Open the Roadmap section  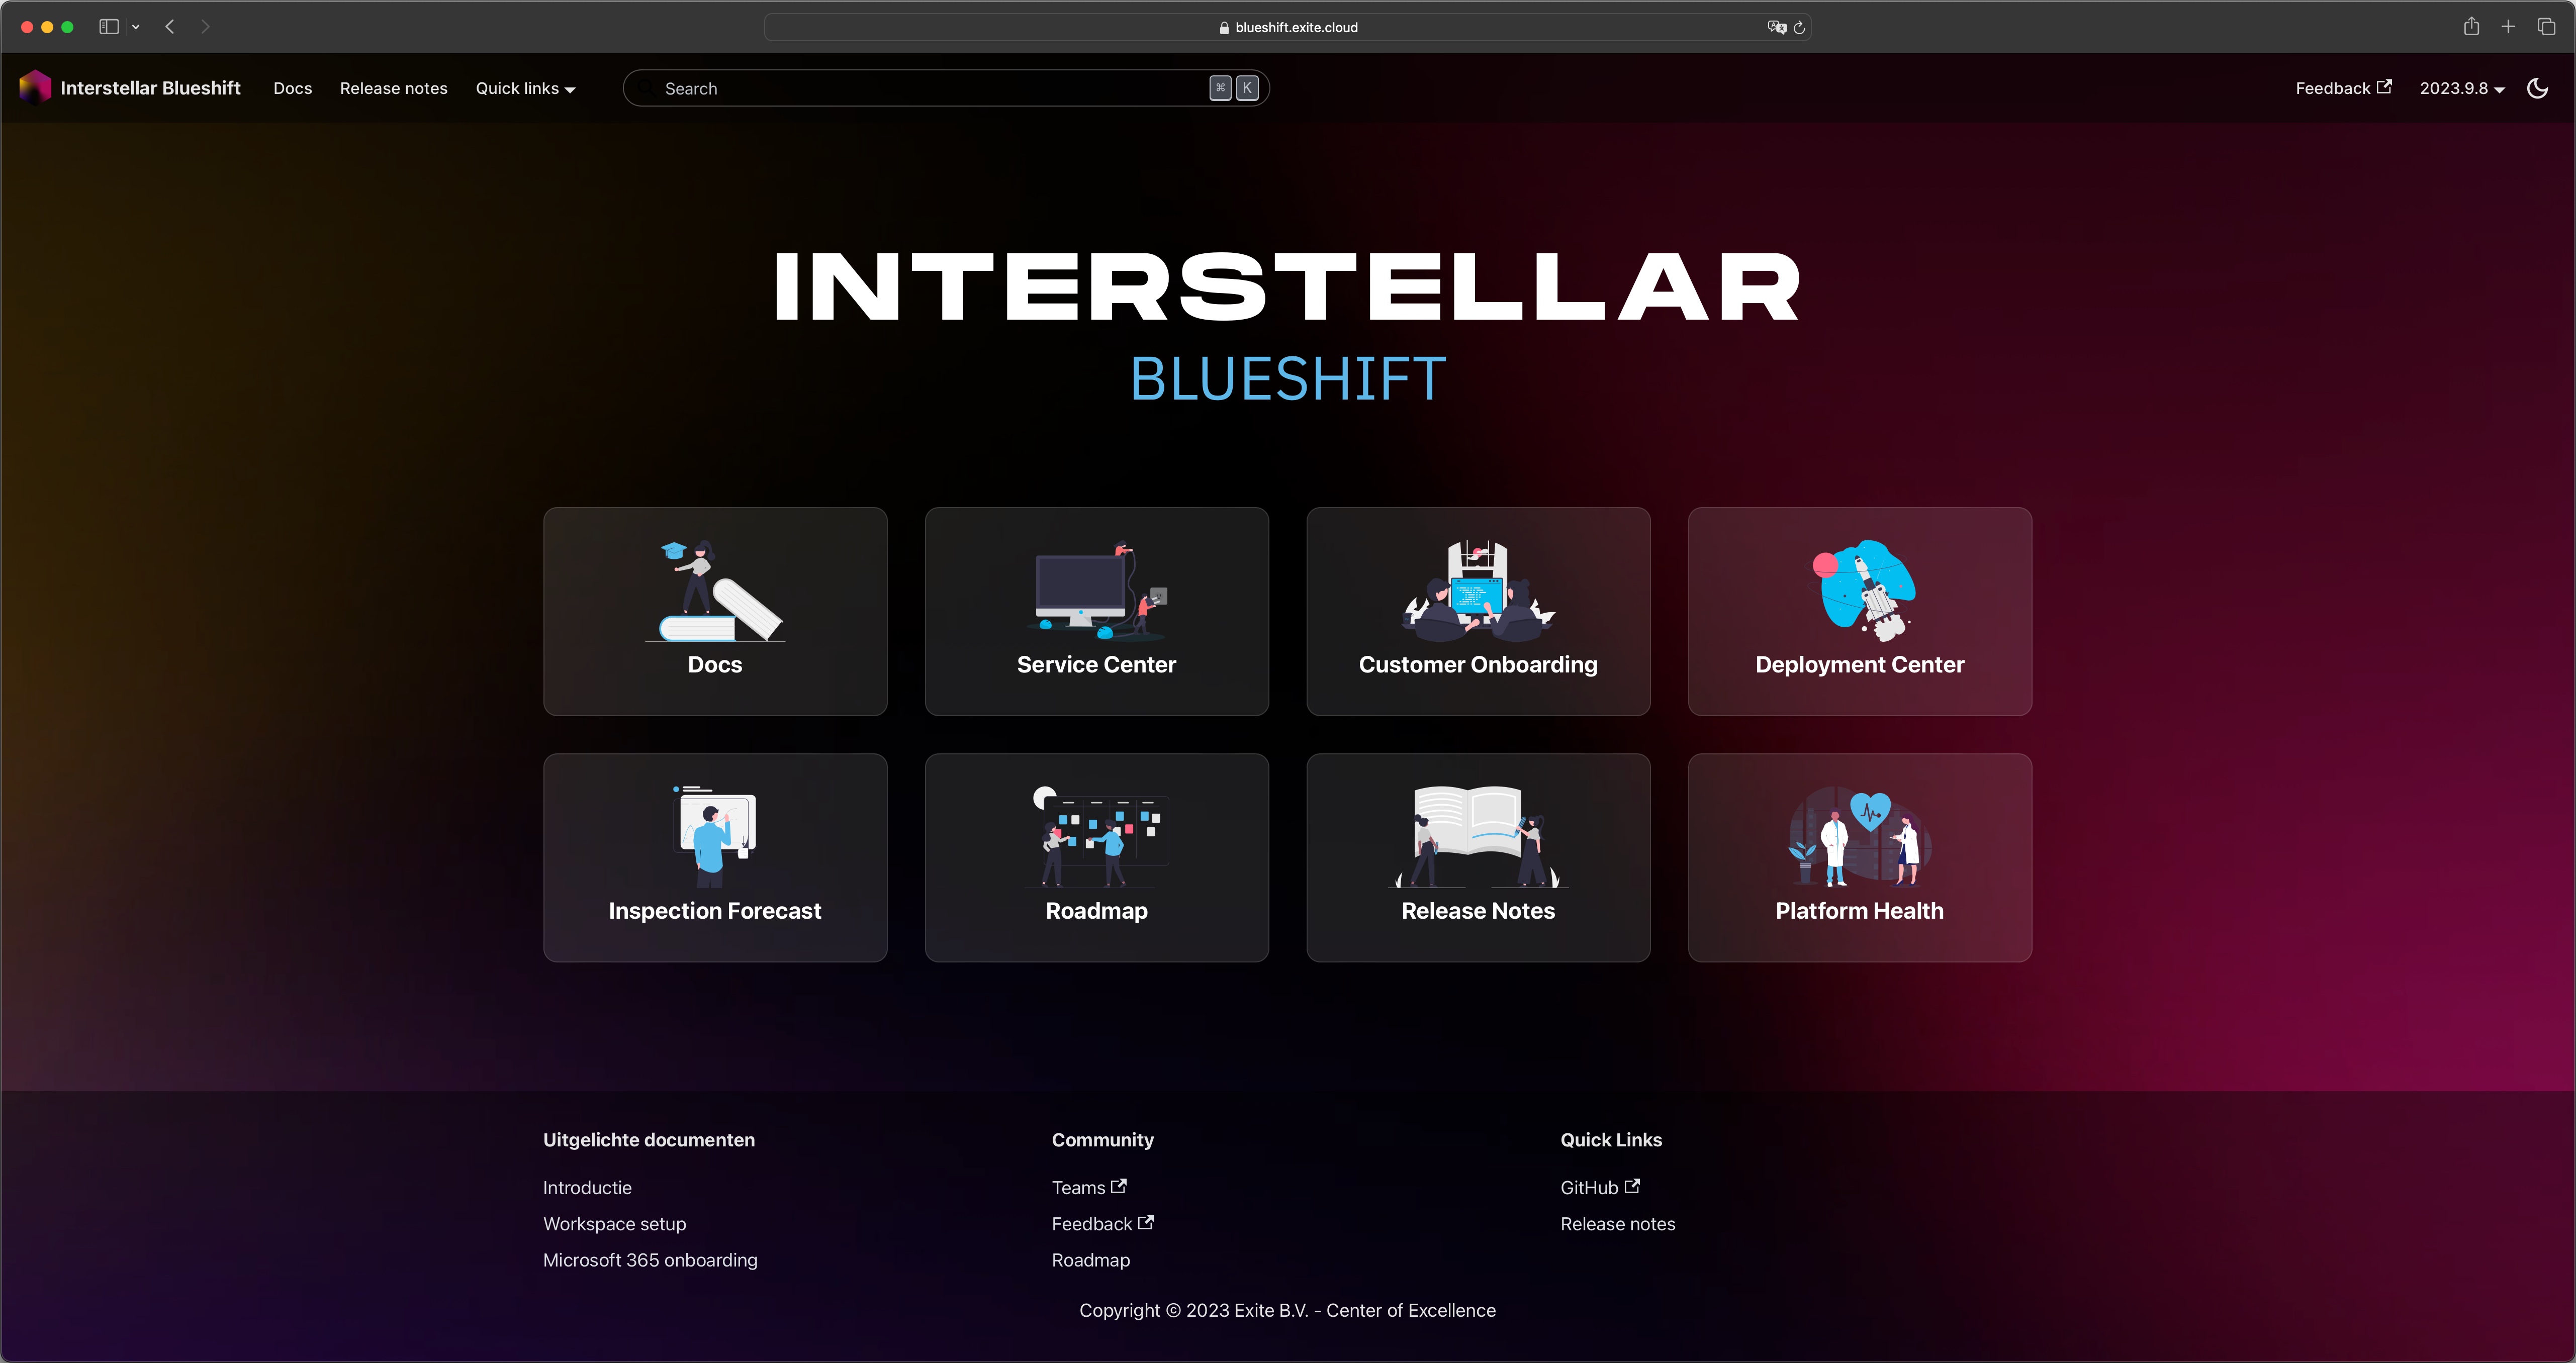pyautogui.click(x=1097, y=855)
